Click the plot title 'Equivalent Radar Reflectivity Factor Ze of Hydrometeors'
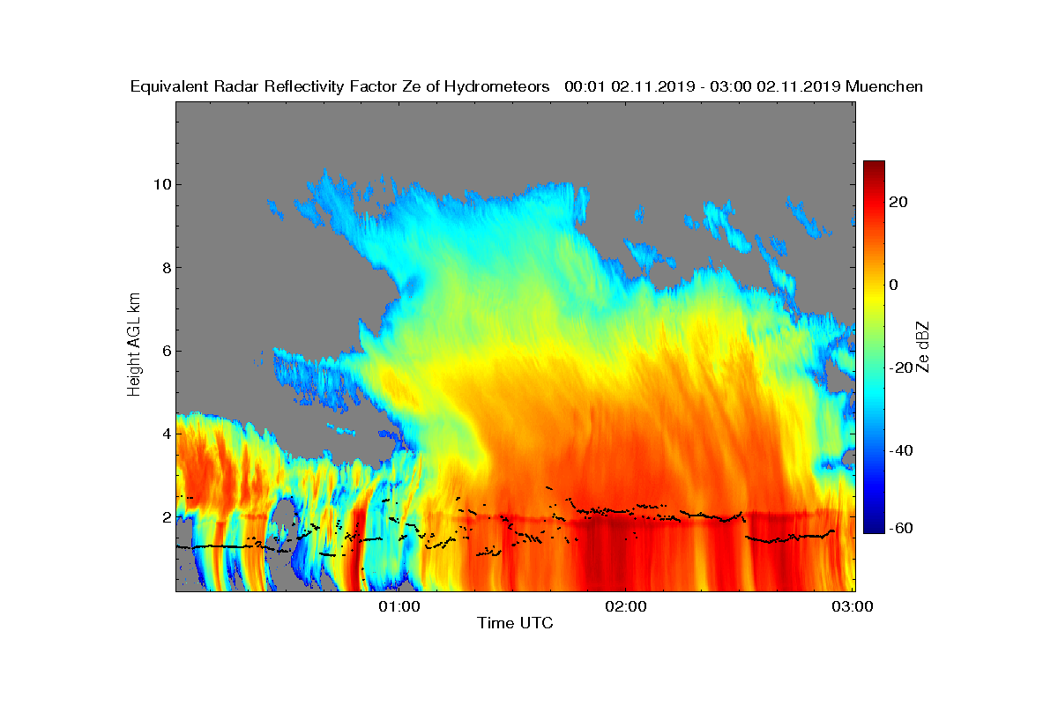The height and width of the screenshot is (705, 1058). 340,86
